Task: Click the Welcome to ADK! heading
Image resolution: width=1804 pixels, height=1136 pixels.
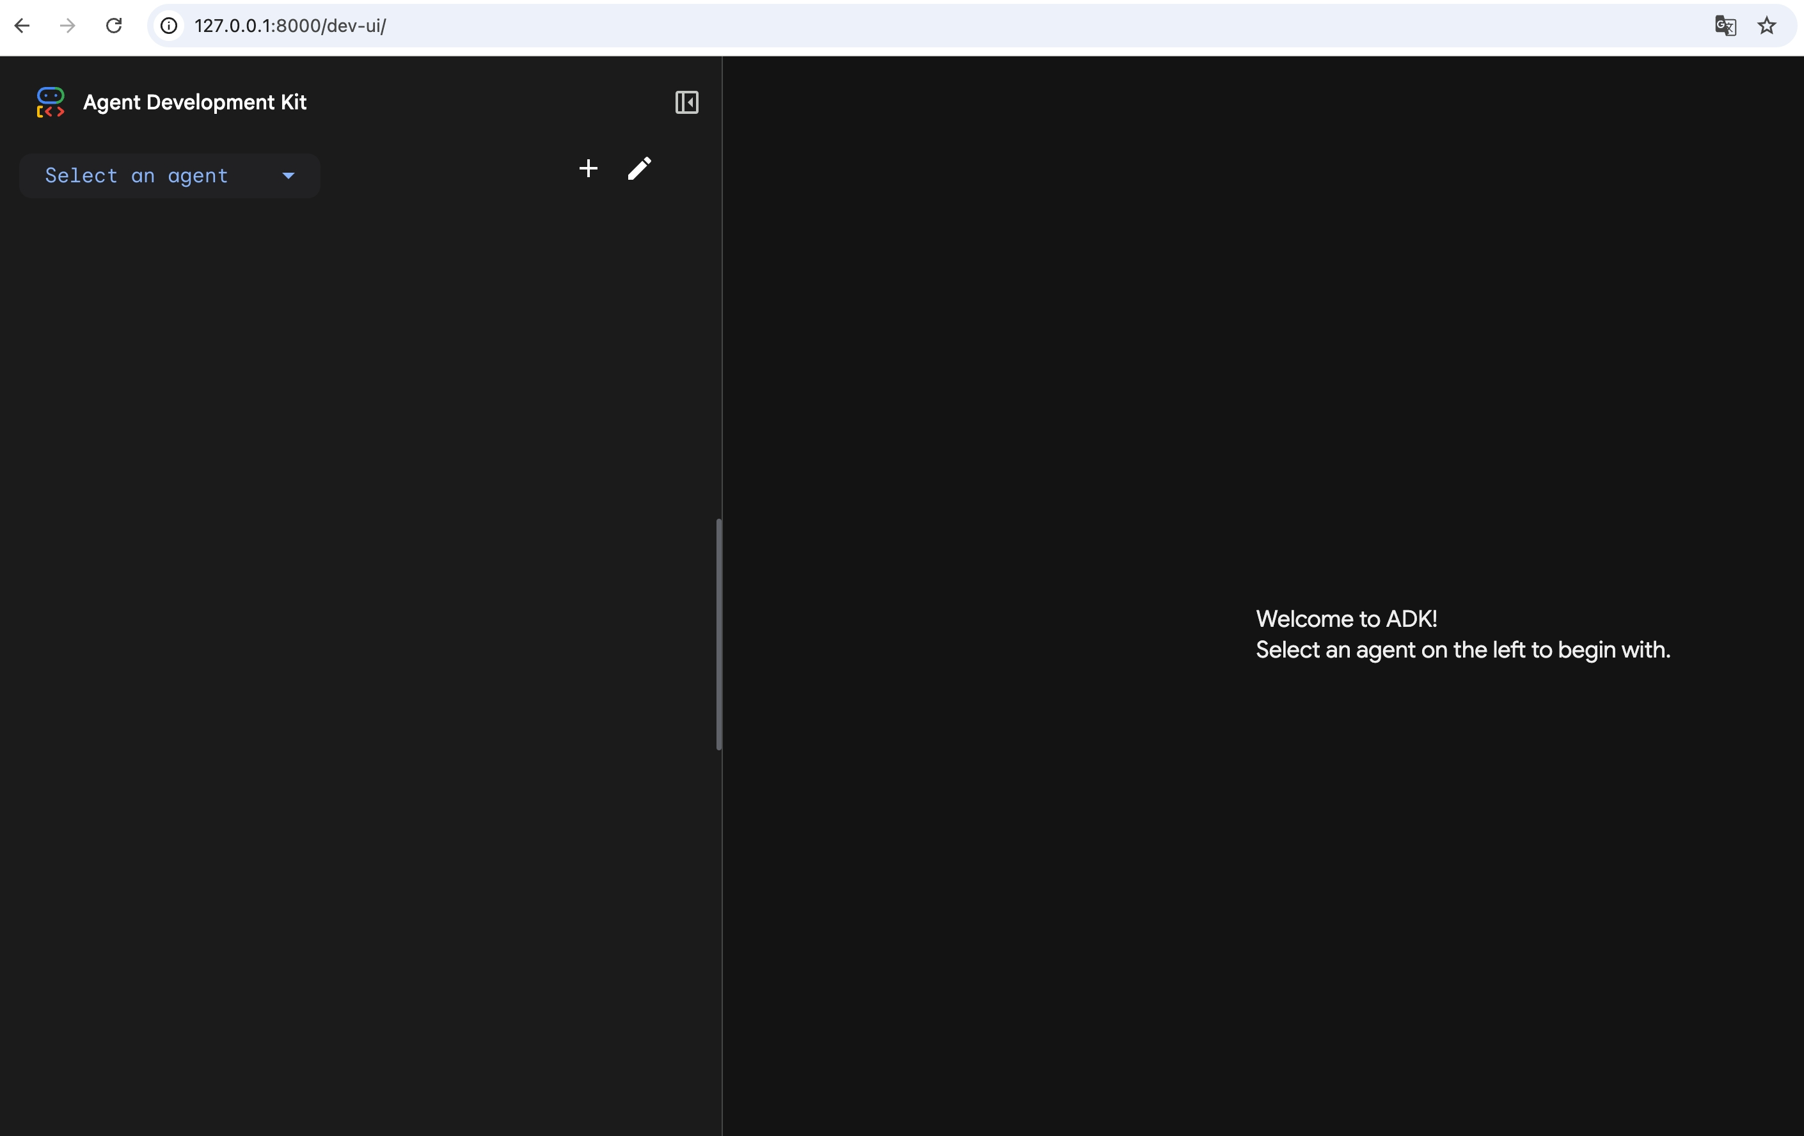Action: [x=1346, y=619]
